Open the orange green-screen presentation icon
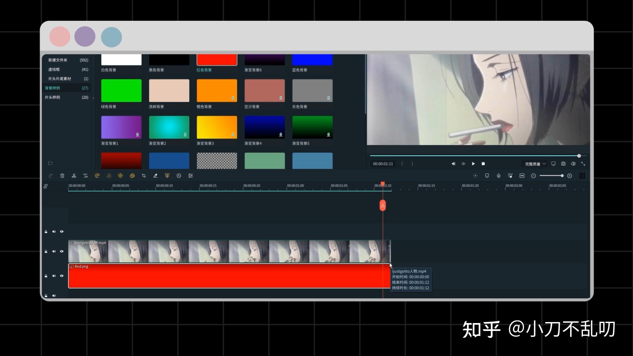 167,176
